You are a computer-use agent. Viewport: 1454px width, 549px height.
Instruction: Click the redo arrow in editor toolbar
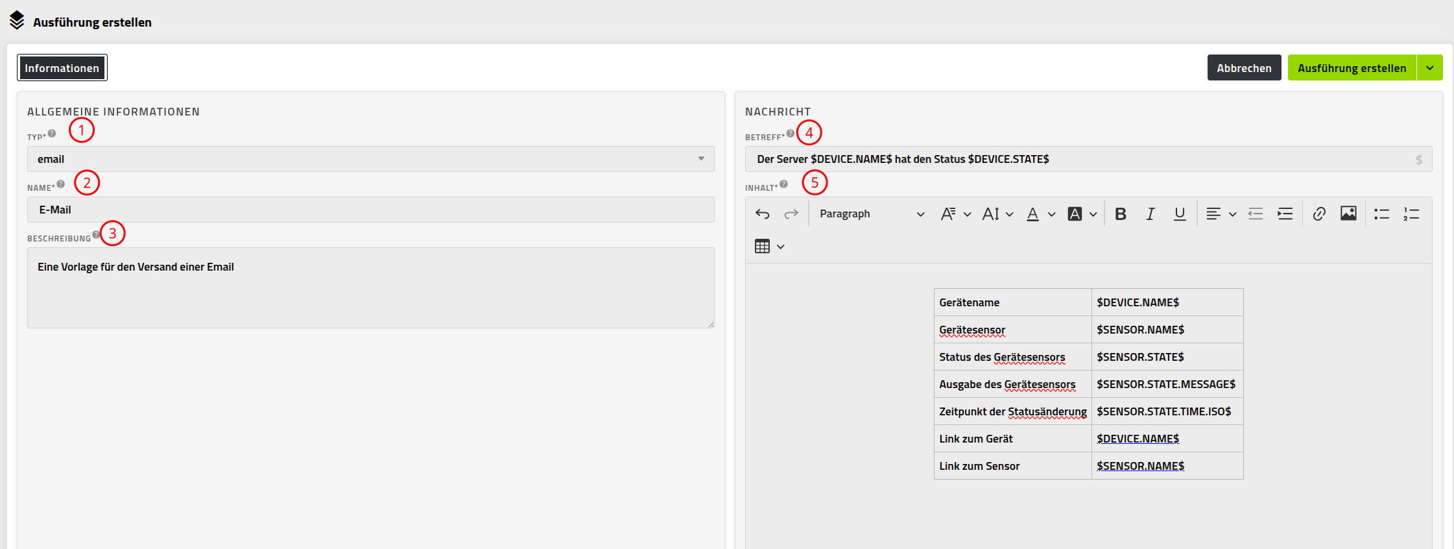[791, 214]
